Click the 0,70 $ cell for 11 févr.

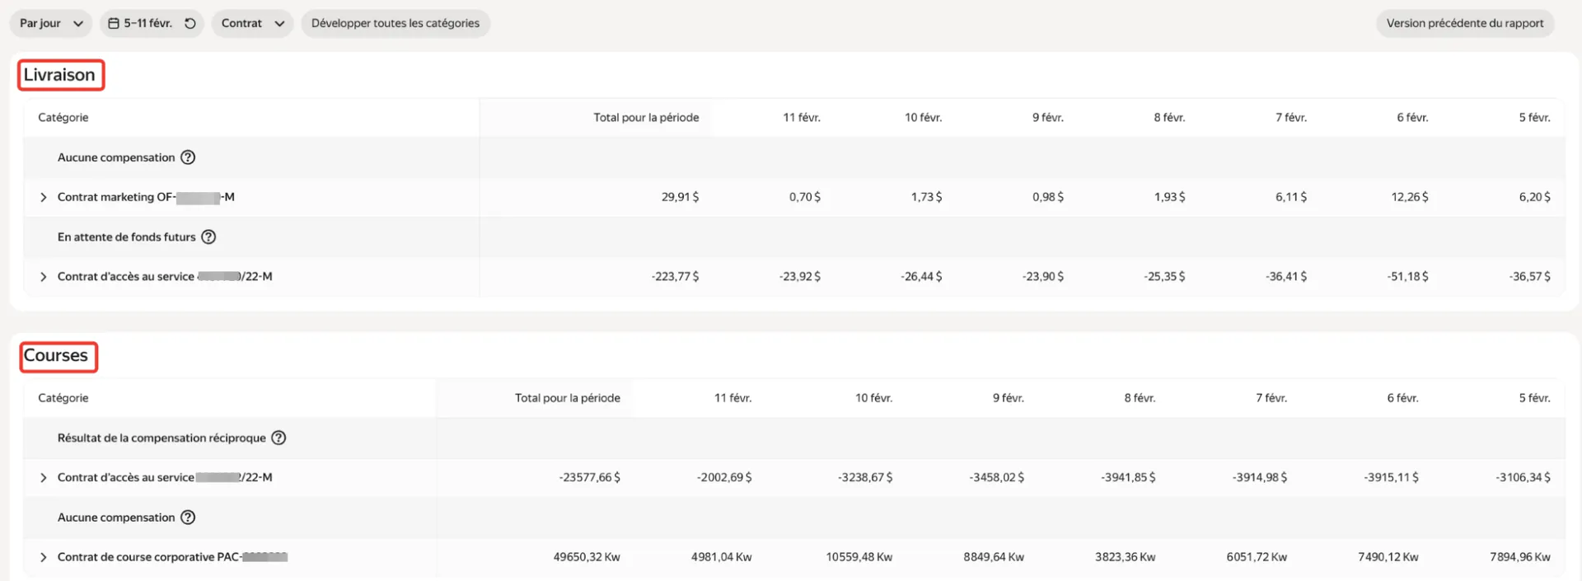(x=805, y=198)
